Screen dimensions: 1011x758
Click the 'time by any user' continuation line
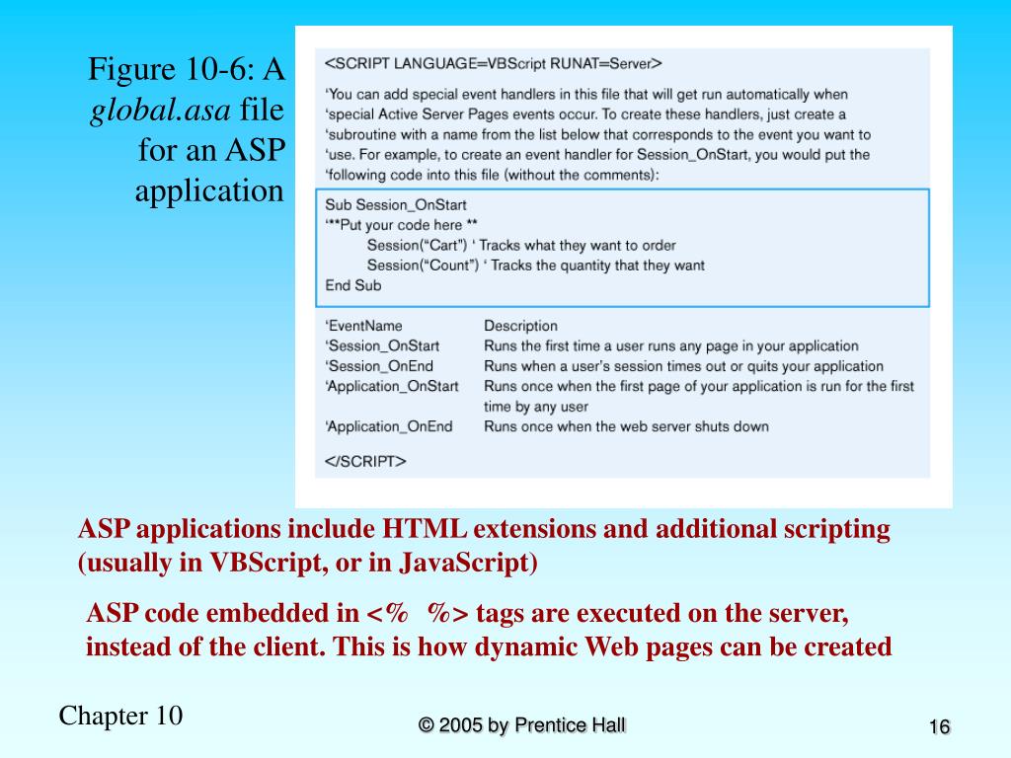pos(536,407)
